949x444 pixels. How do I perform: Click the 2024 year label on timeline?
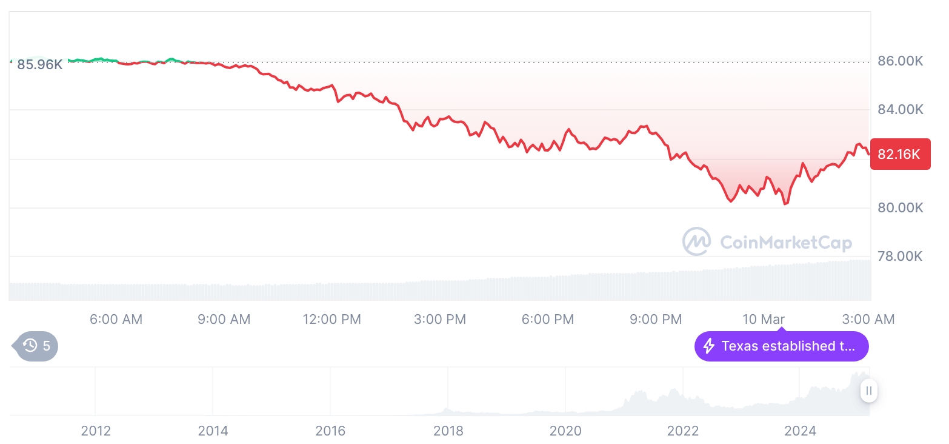pyautogui.click(x=800, y=431)
